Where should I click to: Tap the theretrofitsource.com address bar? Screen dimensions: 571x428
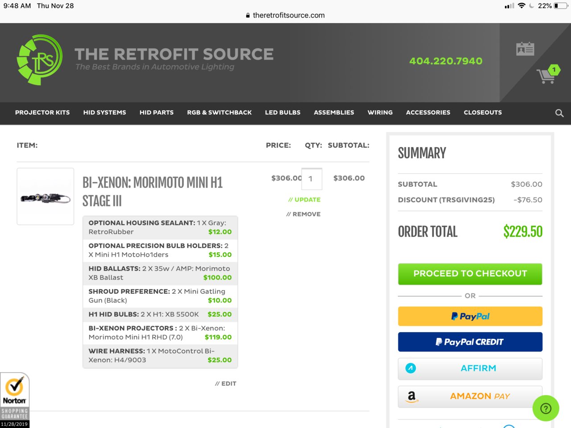[x=285, y=15]
